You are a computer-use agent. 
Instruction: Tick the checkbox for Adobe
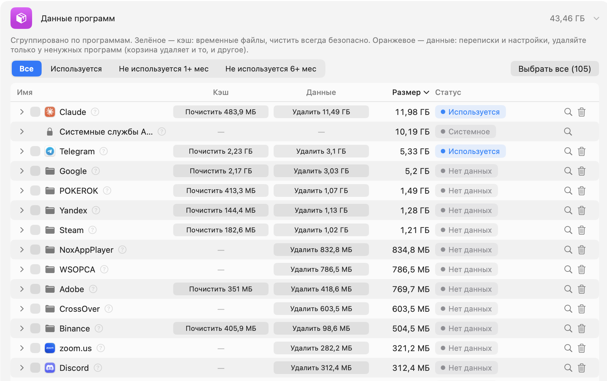click(35, 289)
